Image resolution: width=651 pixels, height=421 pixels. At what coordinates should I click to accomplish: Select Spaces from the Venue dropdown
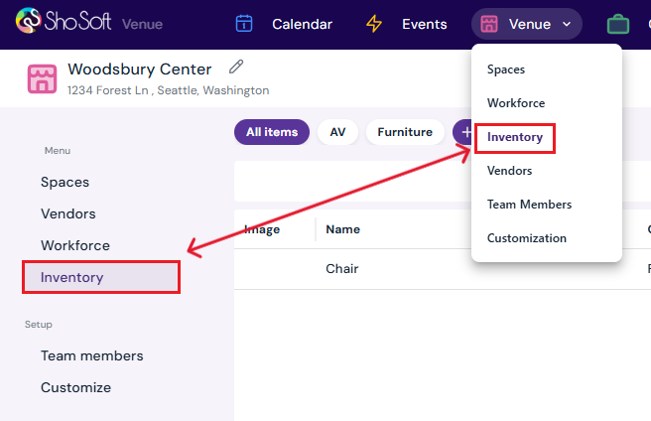coord(506,70)
